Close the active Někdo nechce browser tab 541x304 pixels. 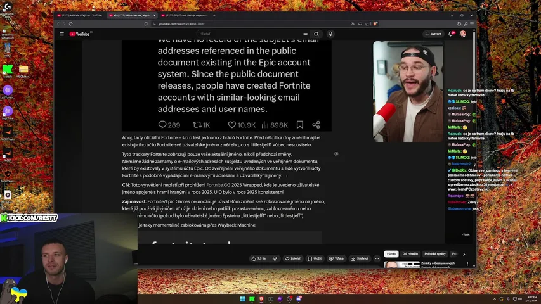pos(154,15)
